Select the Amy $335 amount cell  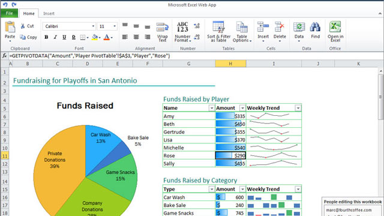(230, 116)
